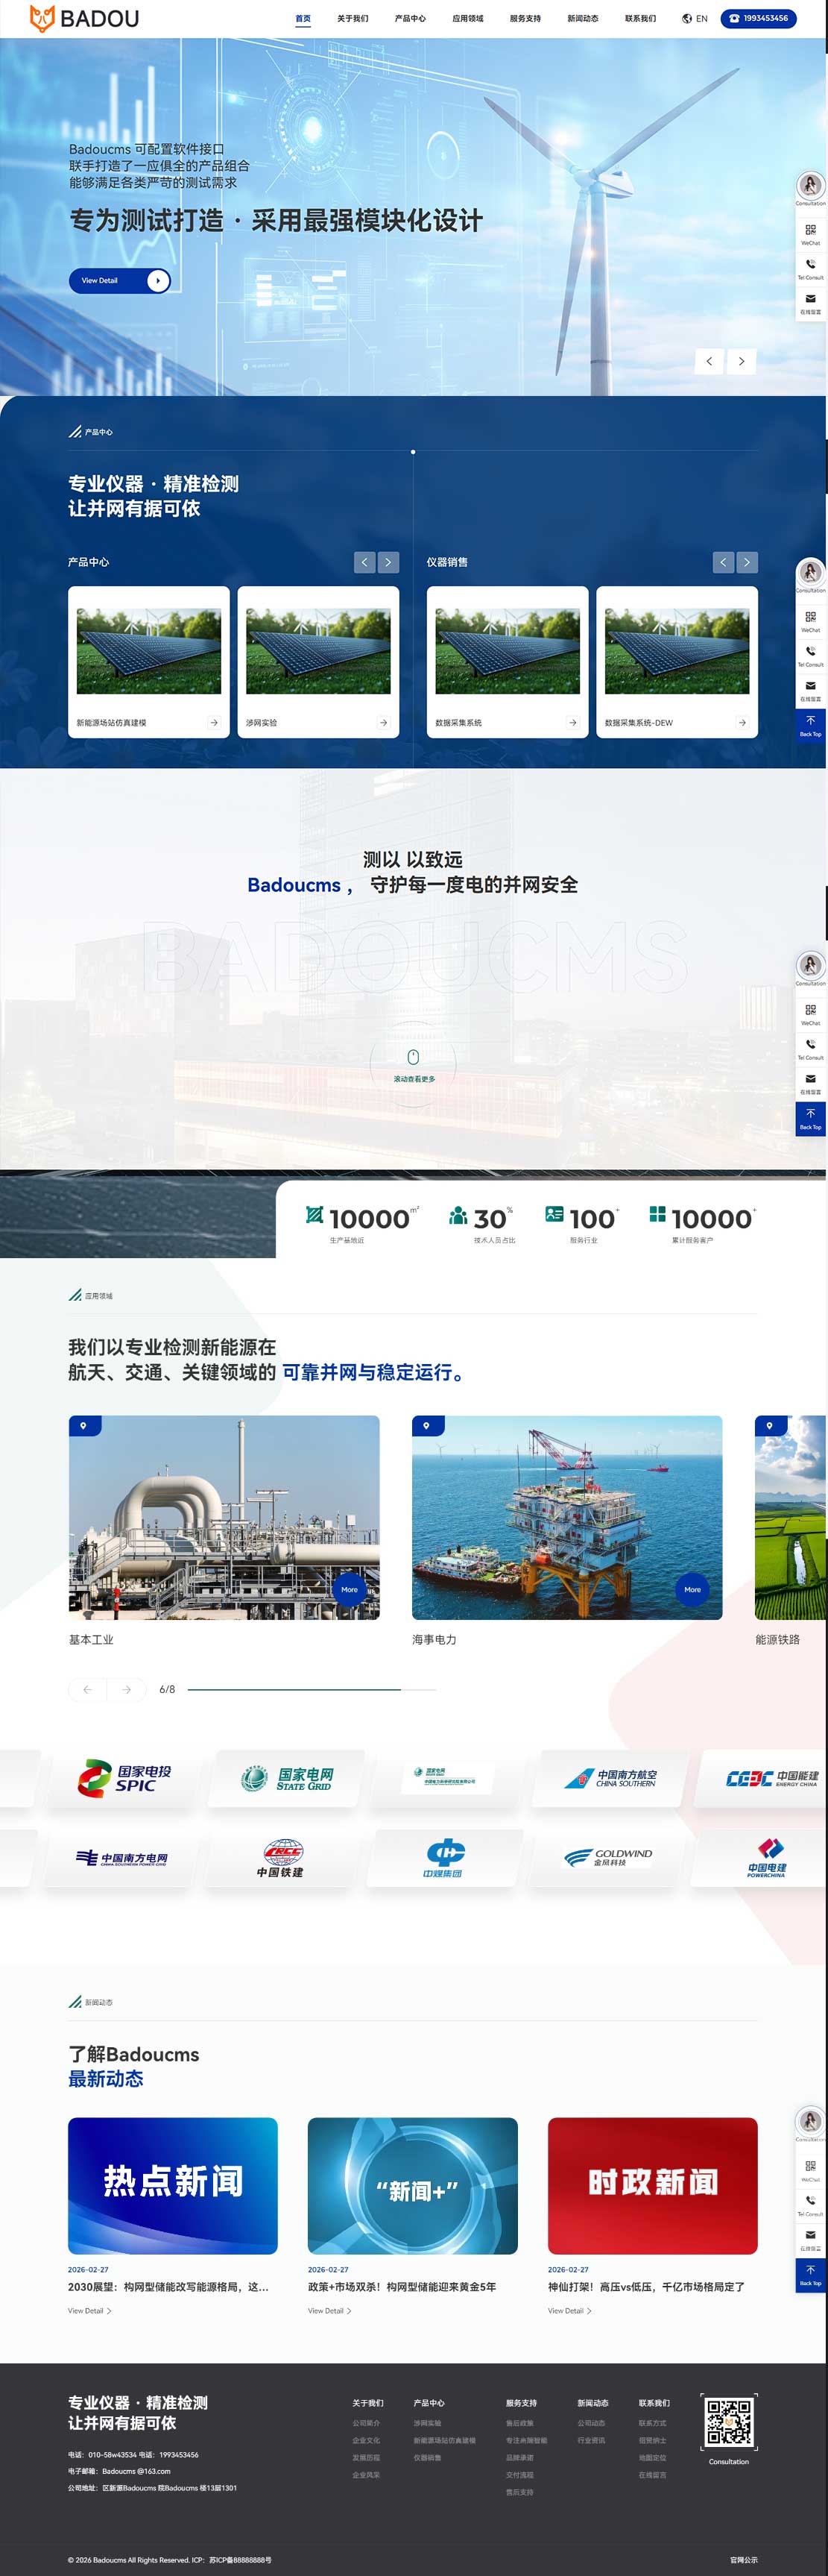The height and width of the screenshot is (2576, 828).
Task: Select 联系我们 in top navigation
Action: tap(640, 18)
